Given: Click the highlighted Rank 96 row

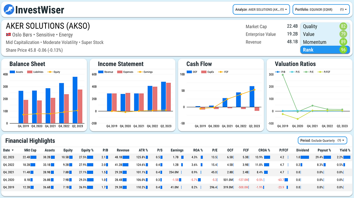Looking at the screenshot, I should pos(325,50).
